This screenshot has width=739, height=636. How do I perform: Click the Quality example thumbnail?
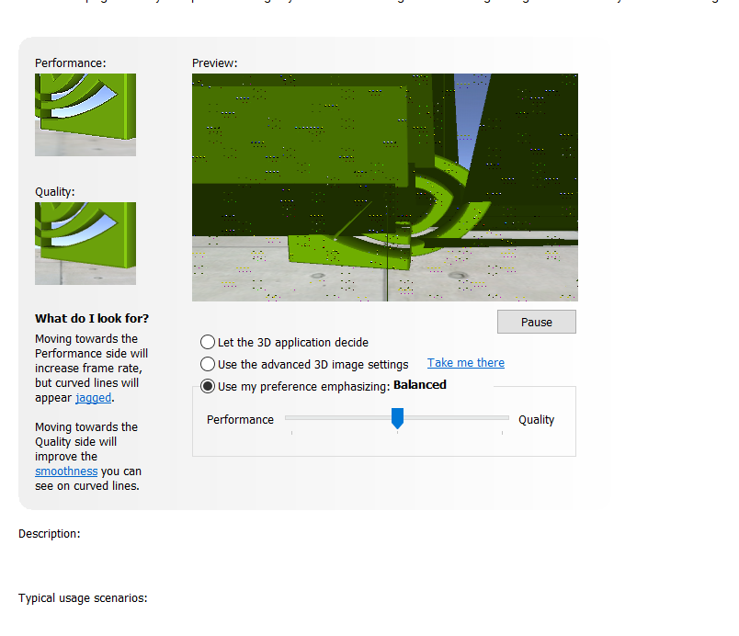click(x=85, y=243)
